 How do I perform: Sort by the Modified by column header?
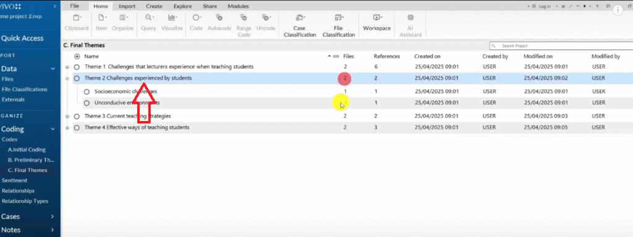click(606, 56)
